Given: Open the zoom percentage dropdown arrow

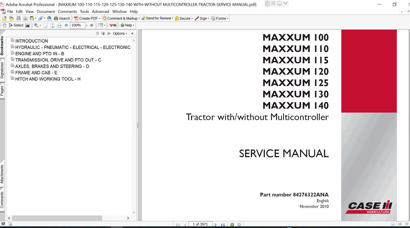Looking at the screenshot, I should [86, 25].
